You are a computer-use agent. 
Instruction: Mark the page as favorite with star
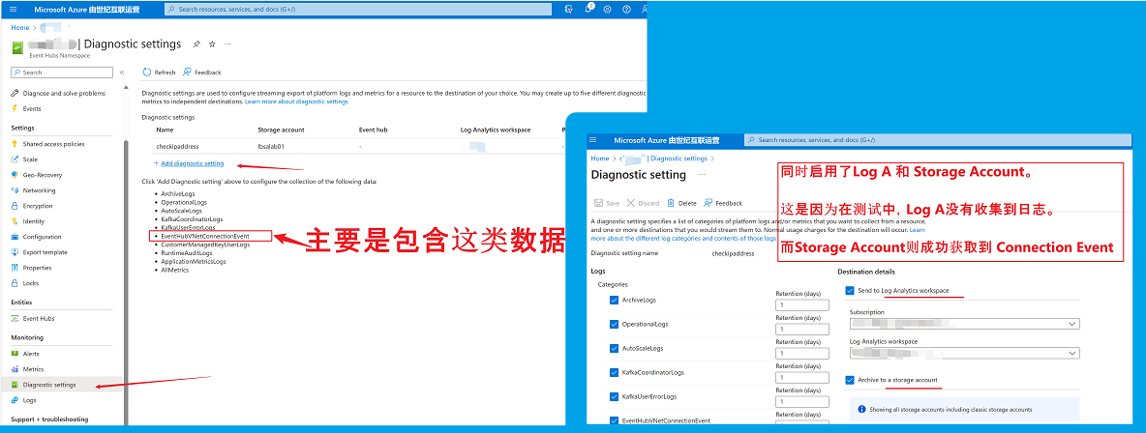[x=212, y=44]
